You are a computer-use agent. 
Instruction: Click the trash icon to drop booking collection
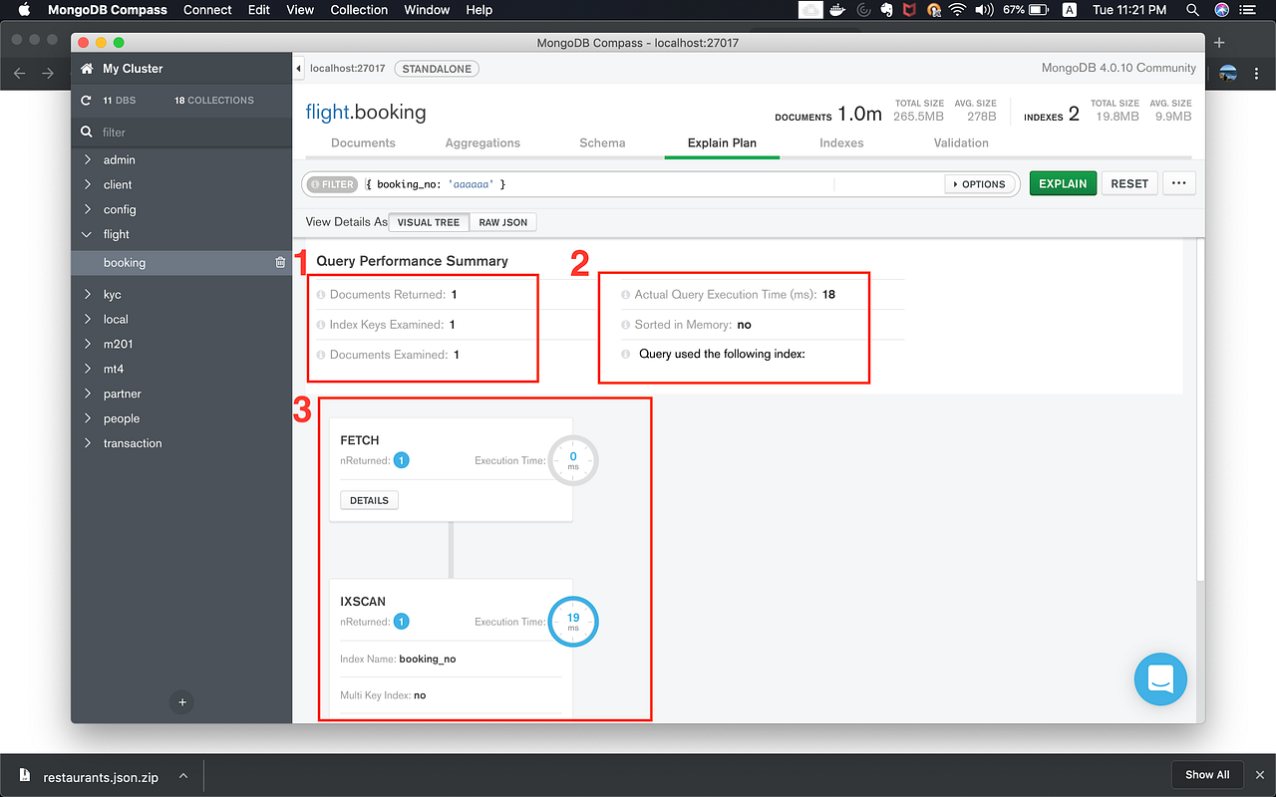(x=279, y=262)
